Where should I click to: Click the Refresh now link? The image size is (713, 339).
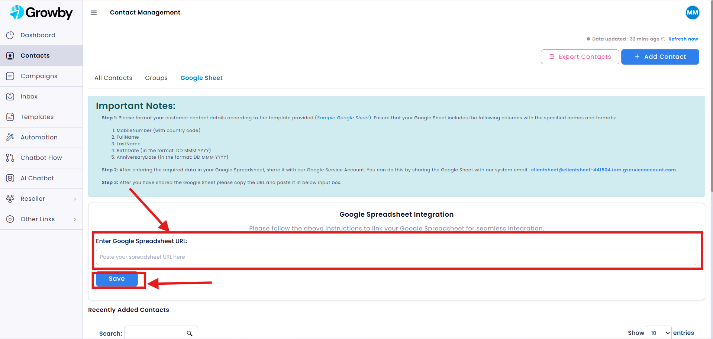click(683, 39)
